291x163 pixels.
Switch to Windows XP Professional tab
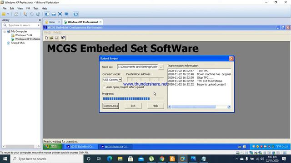(x=83, y=22)
